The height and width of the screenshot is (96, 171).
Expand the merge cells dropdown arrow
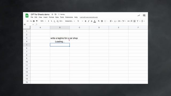point(107,21)
